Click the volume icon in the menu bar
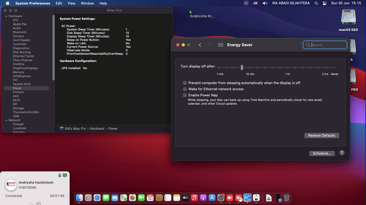Viewport: 366px width, 205px height. 265,3
